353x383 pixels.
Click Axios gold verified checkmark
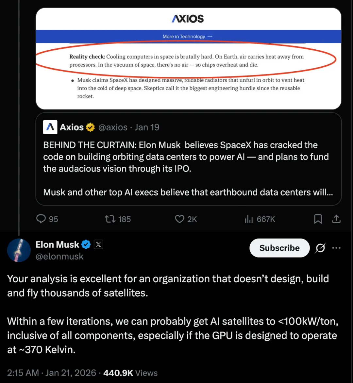(91, 127)
